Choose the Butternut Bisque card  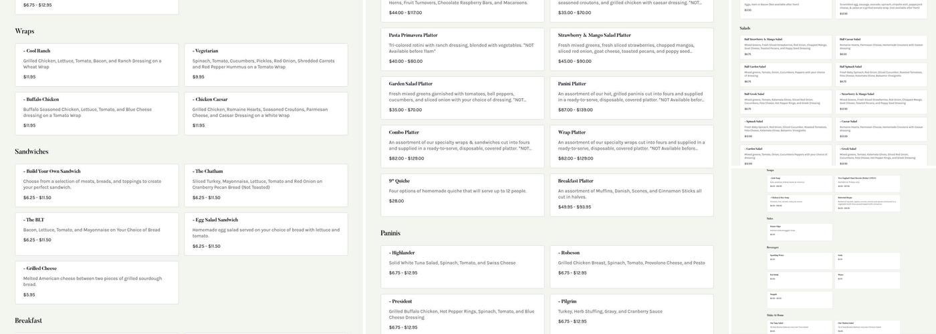(x=868, y=203)
